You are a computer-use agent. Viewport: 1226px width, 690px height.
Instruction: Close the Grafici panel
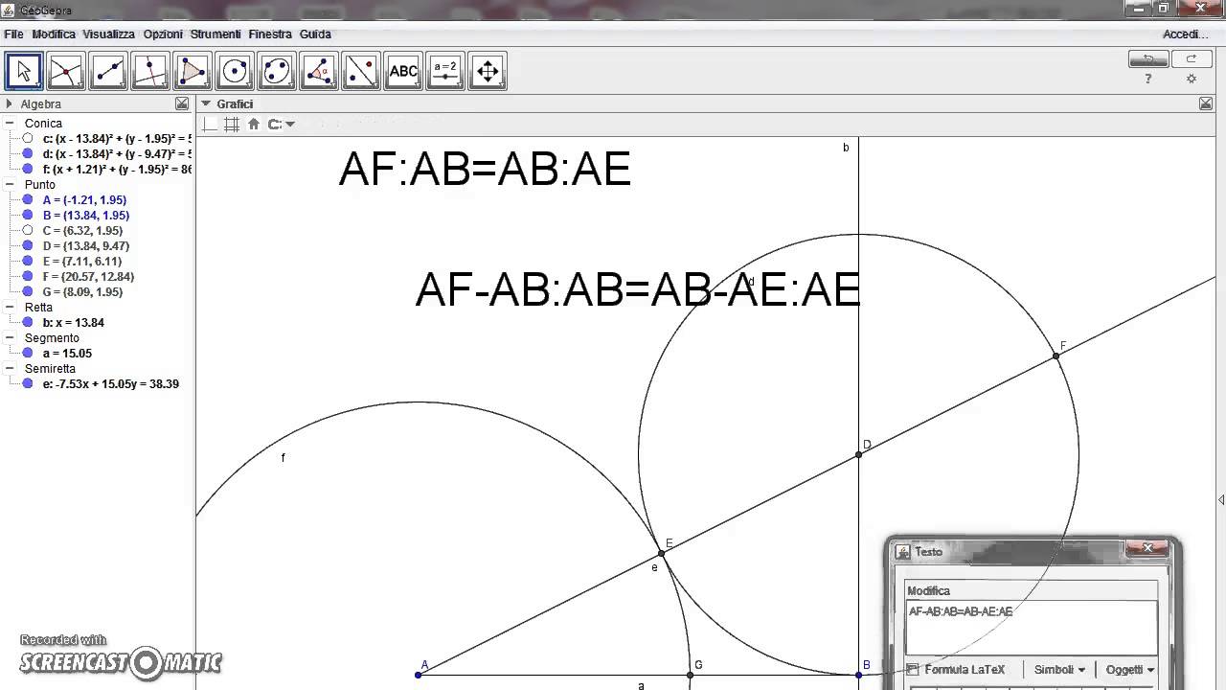(x=1208, y=103)
